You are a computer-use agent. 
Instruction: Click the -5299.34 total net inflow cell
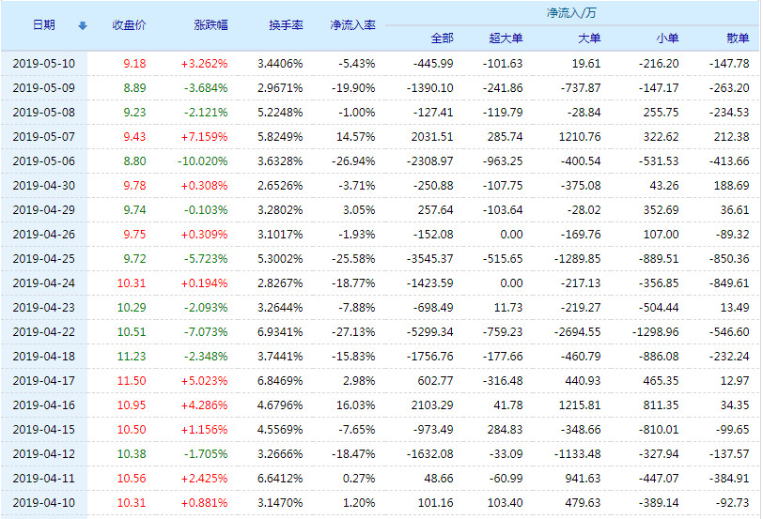click(x=432, y=331)
